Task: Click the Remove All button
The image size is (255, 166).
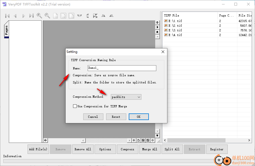Action: pyautogui.click(x=83, y=149)
